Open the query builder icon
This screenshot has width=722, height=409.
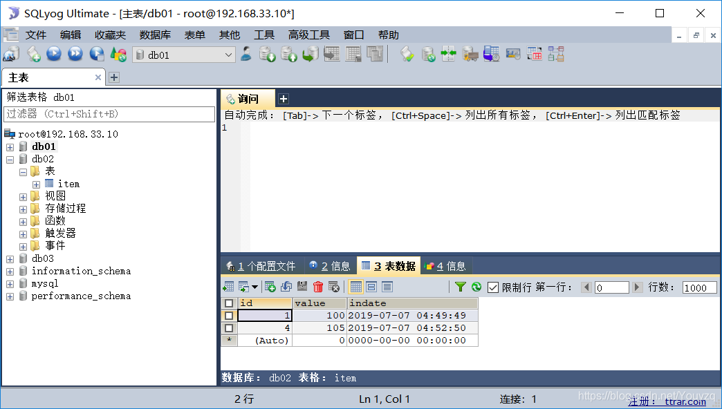[534, 55]
